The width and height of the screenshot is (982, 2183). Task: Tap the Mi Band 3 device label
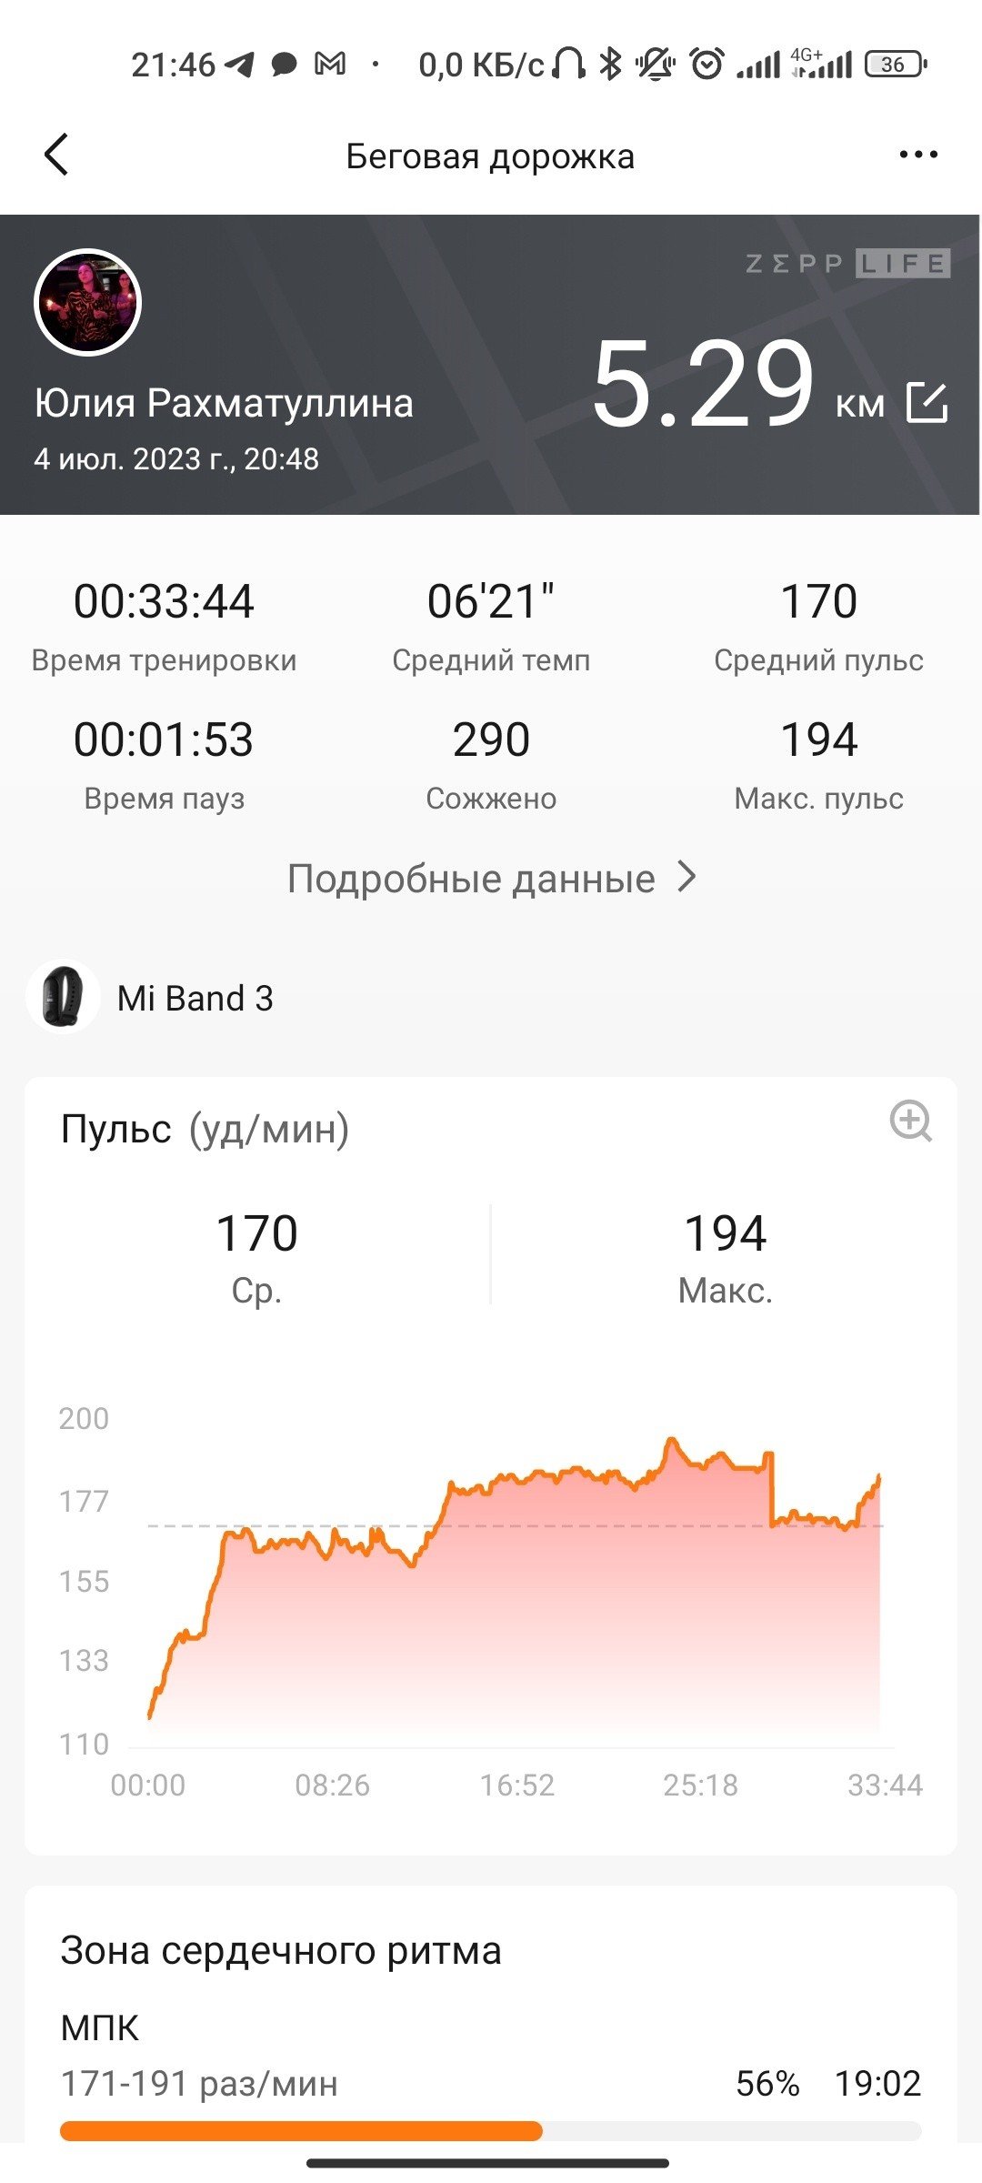[195, 998]
